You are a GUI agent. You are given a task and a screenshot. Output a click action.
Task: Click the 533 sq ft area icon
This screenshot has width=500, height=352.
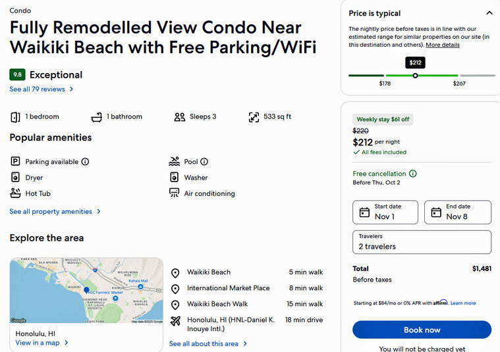254,117
